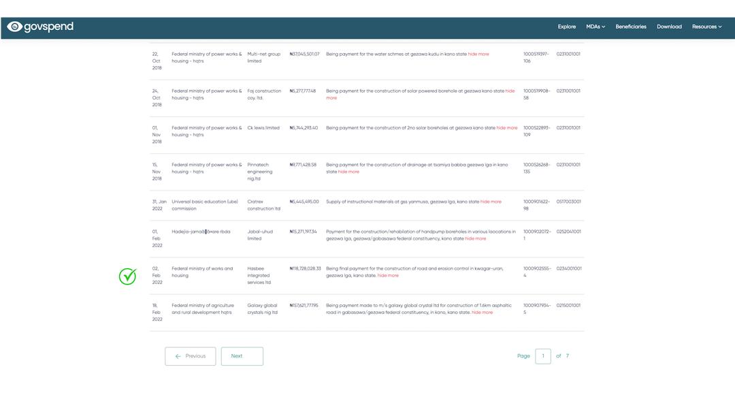Image resolution: width=735 pixels, height=414 pixels.
Task: Go to the Previous page
Action: tap(190, 356)
